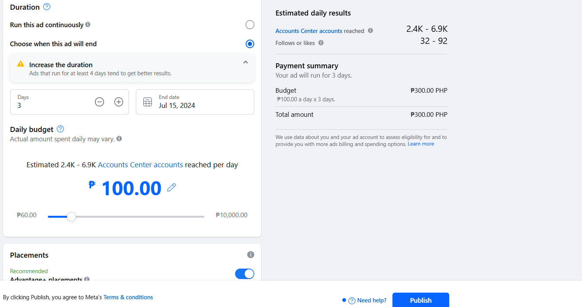Click the Learn more link
Image resolution: width=582 pixels, height=307 pixels.
point(421,144)
